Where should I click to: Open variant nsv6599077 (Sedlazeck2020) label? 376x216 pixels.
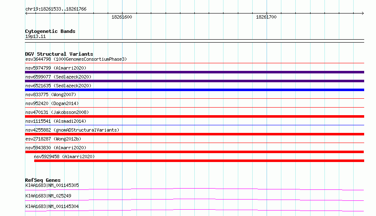pyautogui.click(x=58, y=77)
